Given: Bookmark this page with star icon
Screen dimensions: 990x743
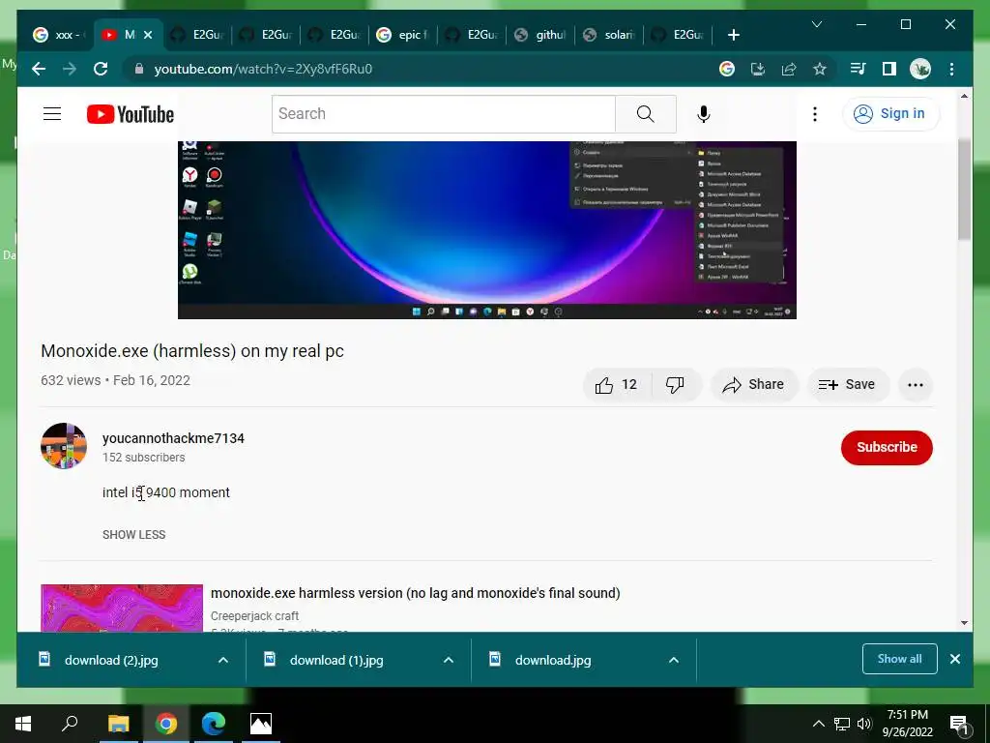Looking at the screenshot, I should (820, 69).
